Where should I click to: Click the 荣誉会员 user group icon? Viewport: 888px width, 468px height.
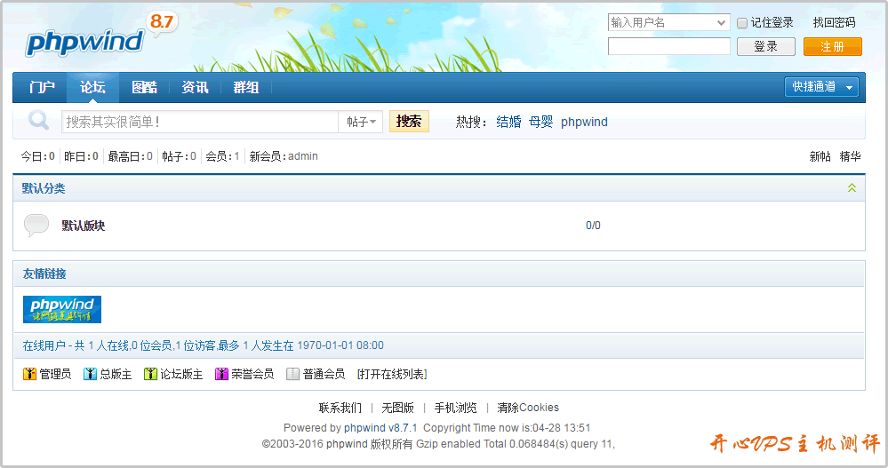click(221, 375)
